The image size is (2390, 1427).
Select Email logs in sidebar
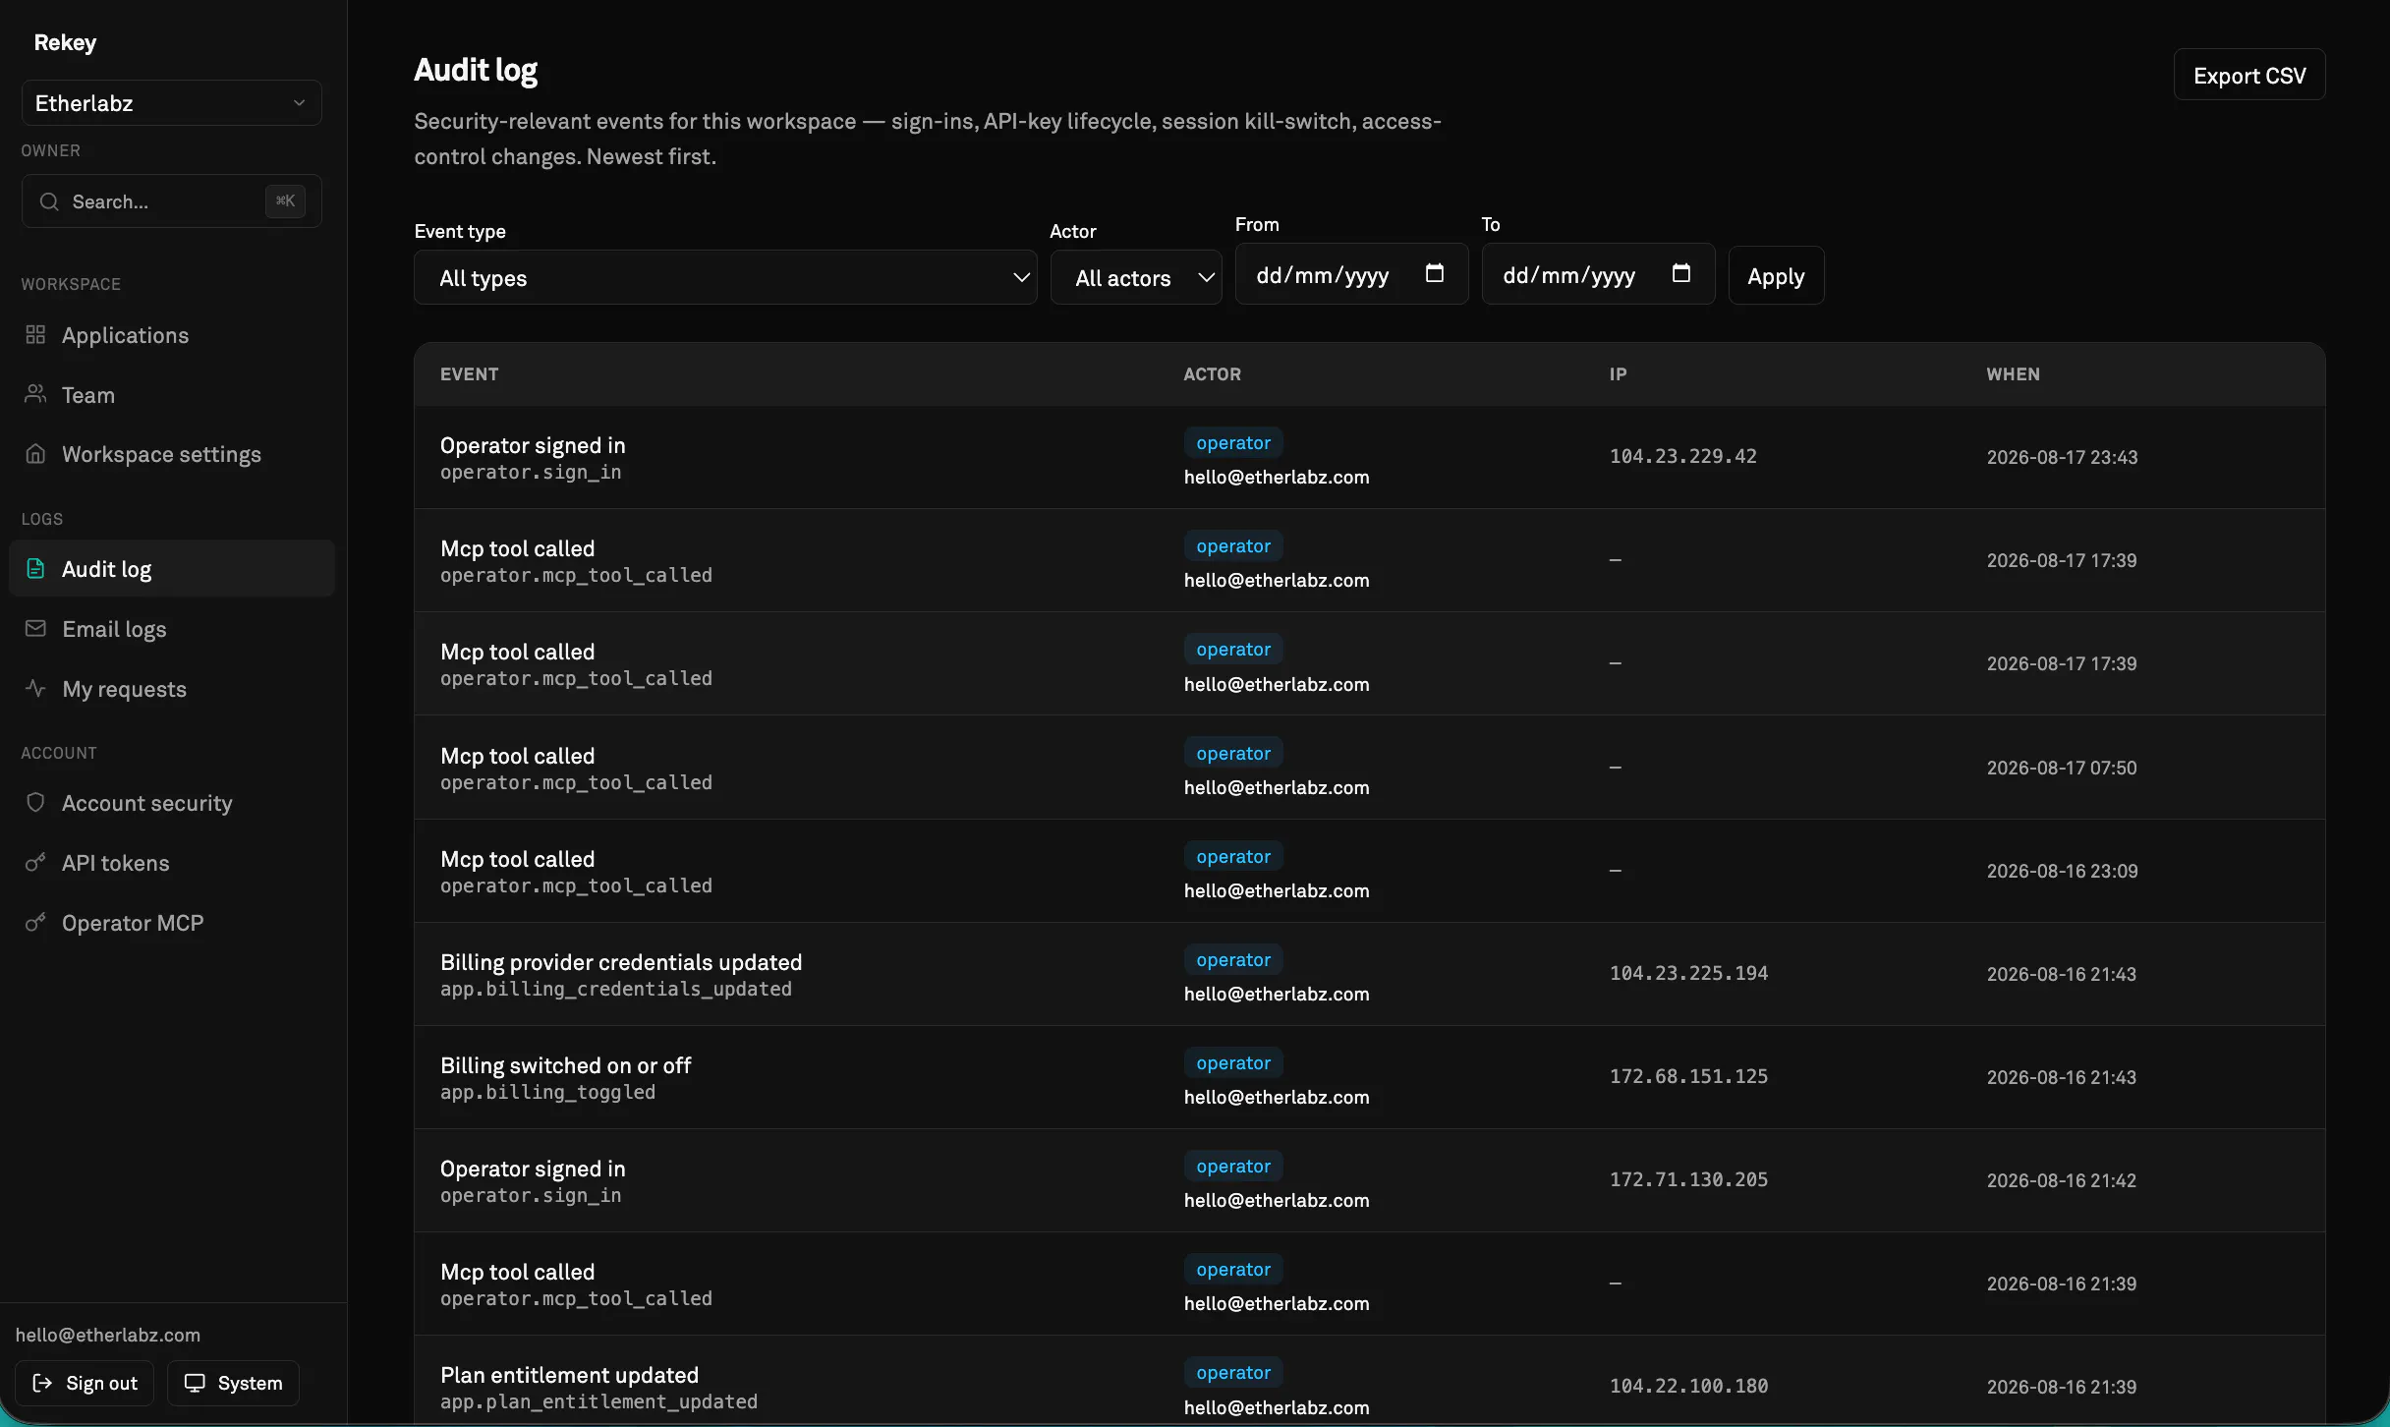(x=172, y=629)
